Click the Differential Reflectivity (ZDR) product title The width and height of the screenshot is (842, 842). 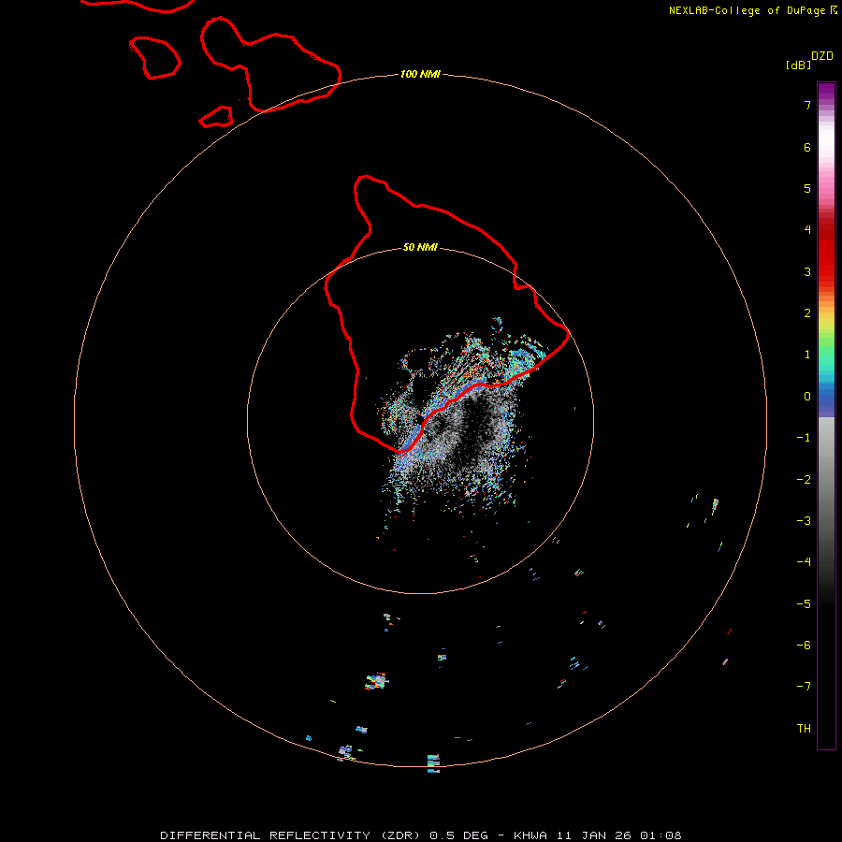click(290, 835)
